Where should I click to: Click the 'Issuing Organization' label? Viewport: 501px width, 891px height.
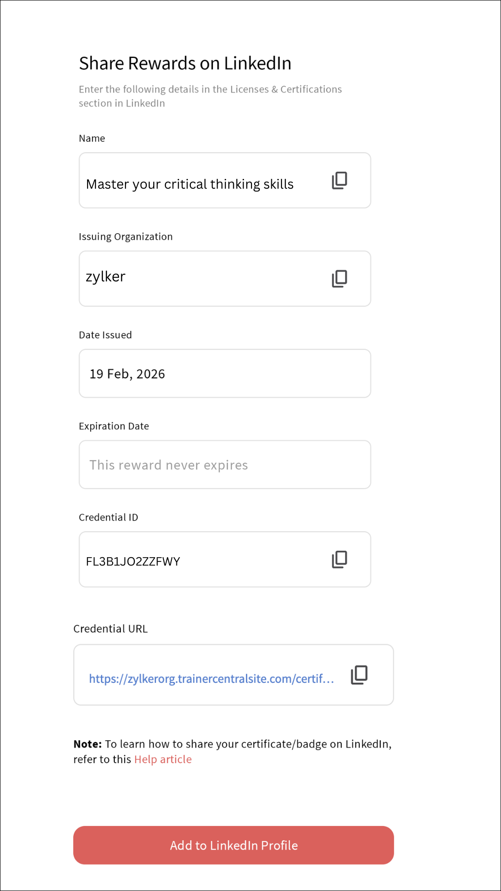pyautogui.click(x=125, y=236)
